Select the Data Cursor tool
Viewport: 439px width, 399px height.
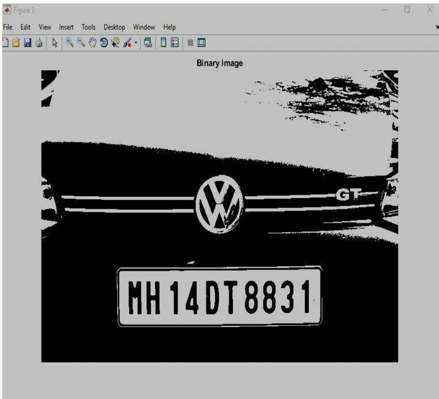pos(115,42)
